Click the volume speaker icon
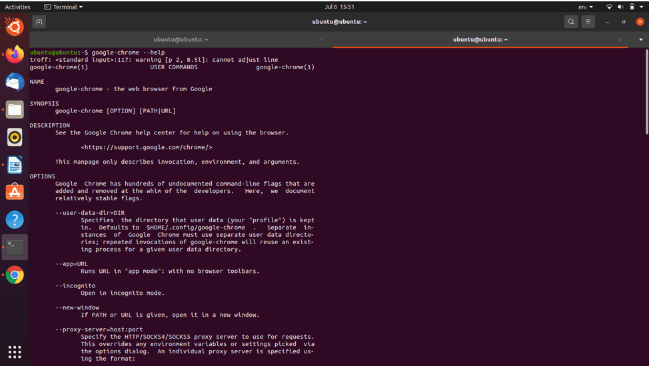649x366 pixels. pyautogui.click(x=620, y=7)
